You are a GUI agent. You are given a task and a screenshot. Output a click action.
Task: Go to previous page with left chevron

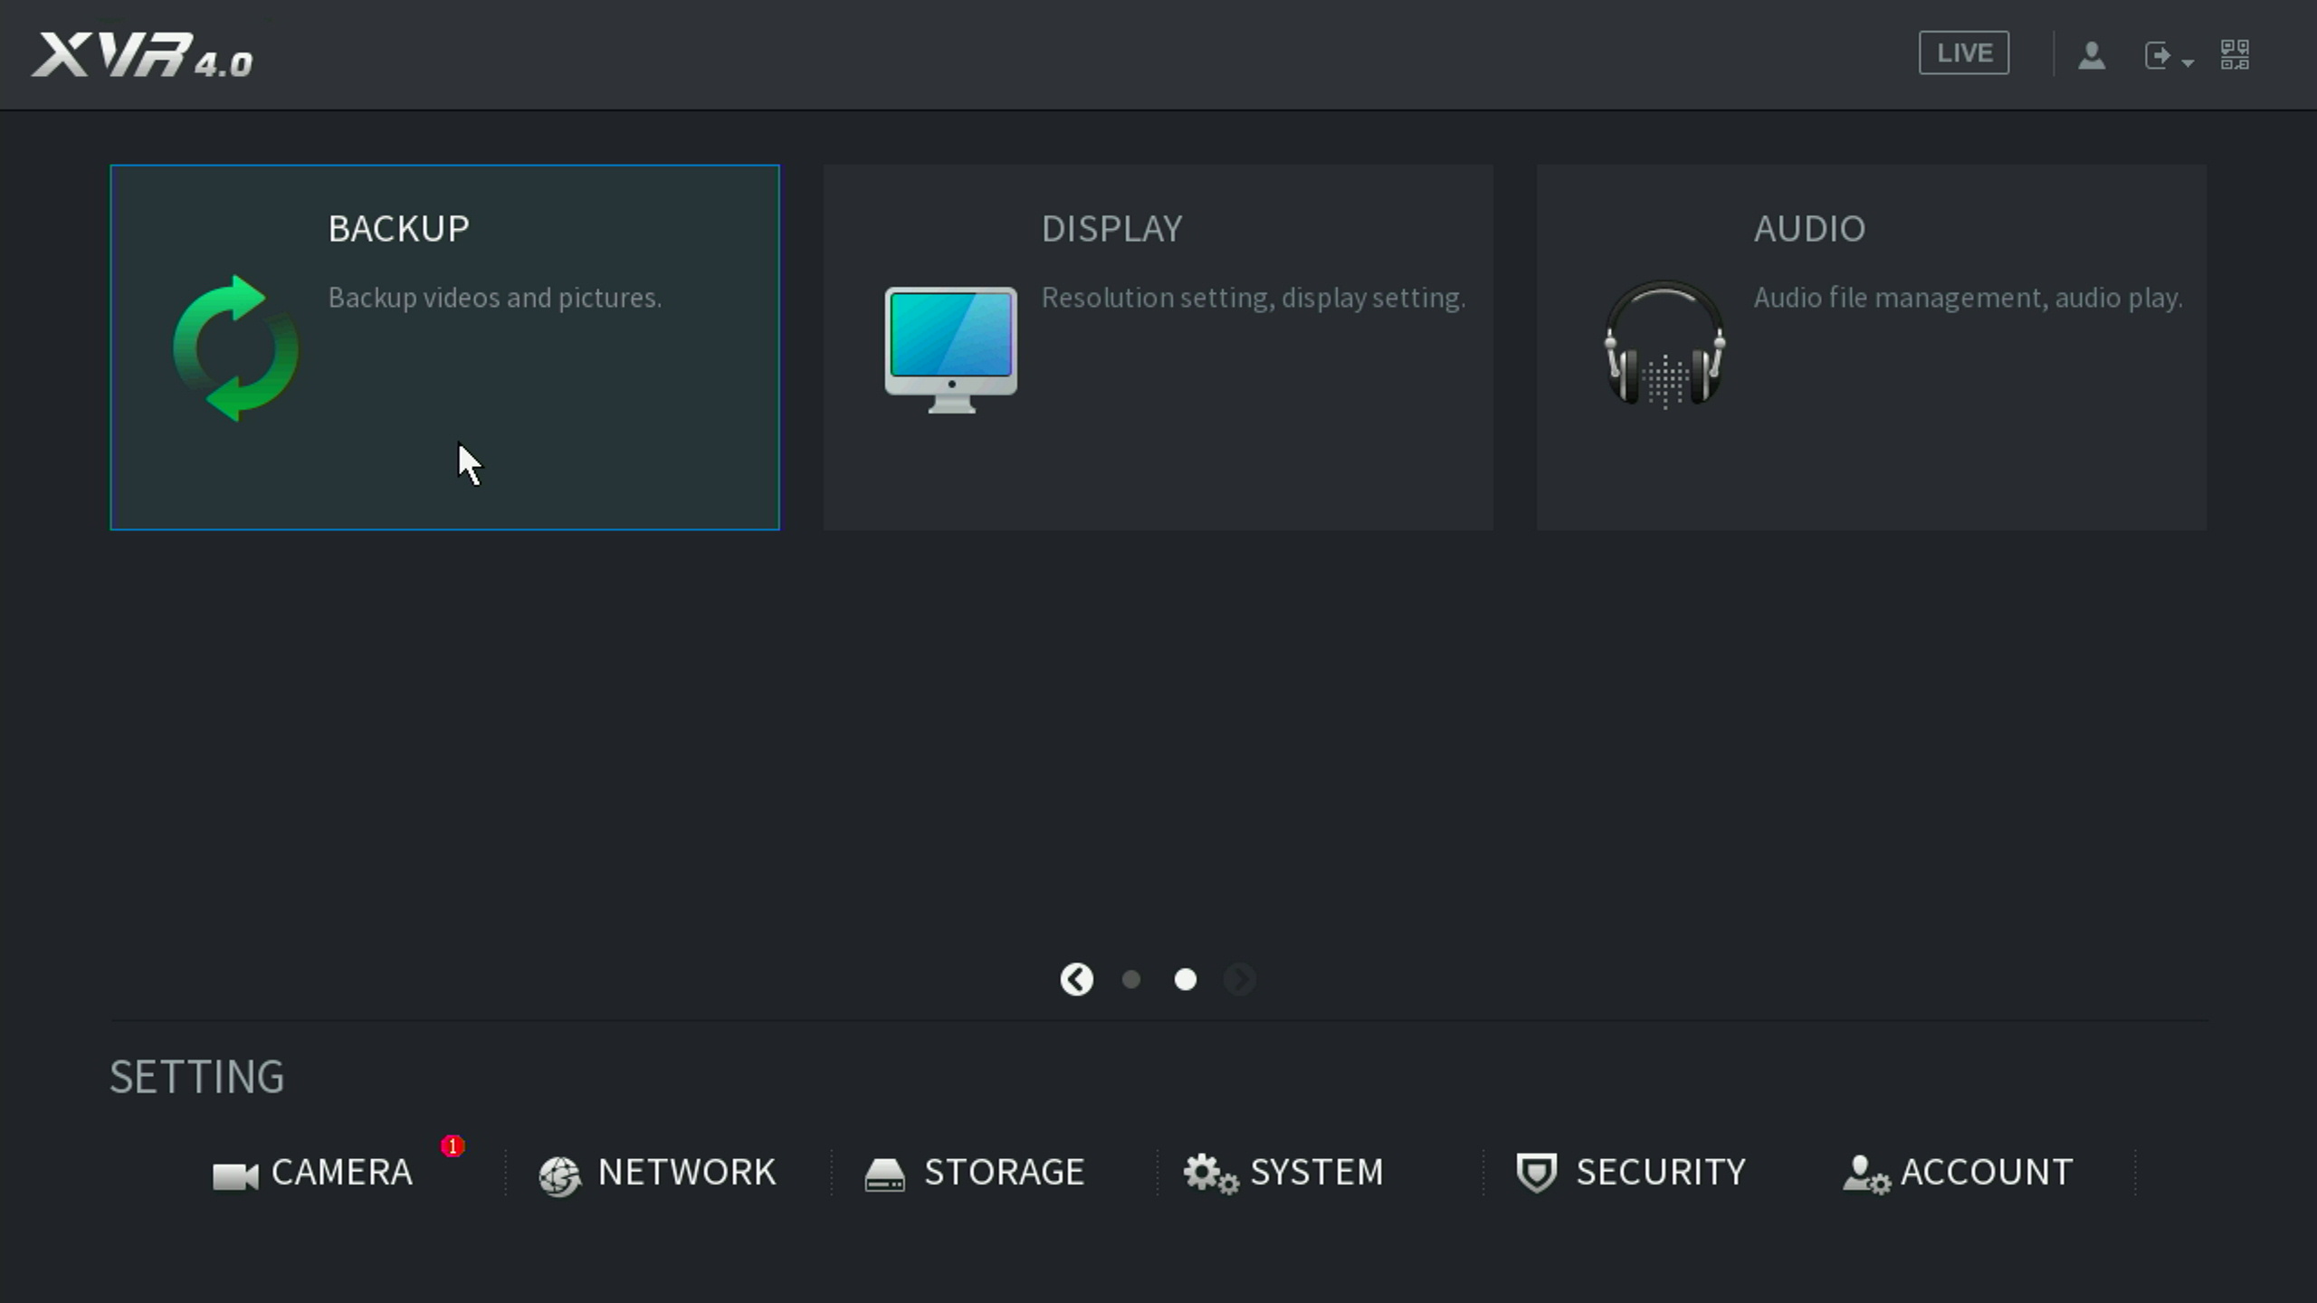pos(1076,979)
